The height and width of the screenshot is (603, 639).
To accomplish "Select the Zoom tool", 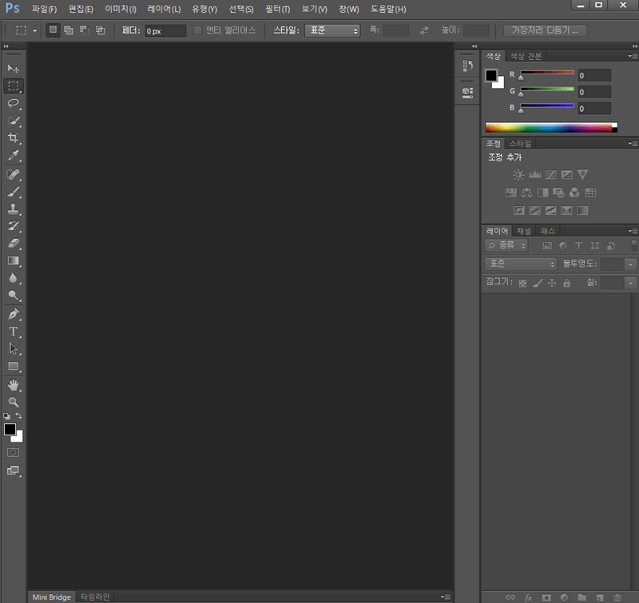I will click(x=13, y=403).
